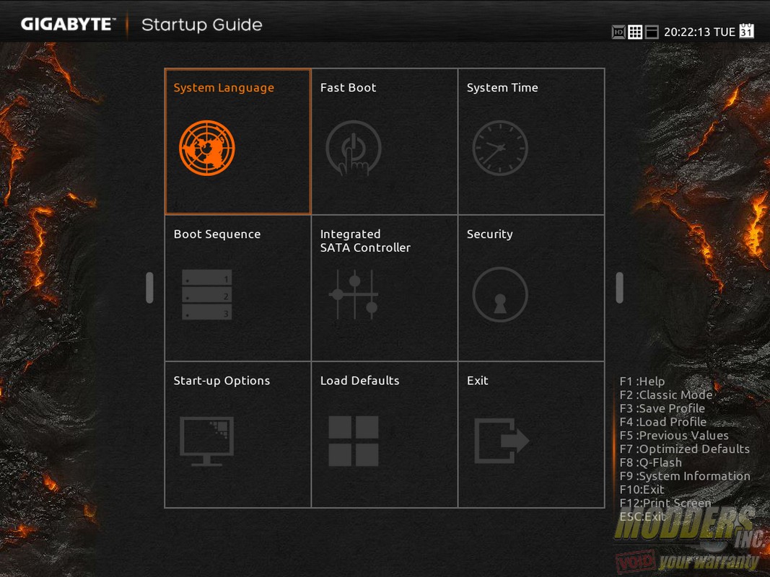Click the "System Language" tile label
This screenshot has height=577, width=770.
(224, 88)
